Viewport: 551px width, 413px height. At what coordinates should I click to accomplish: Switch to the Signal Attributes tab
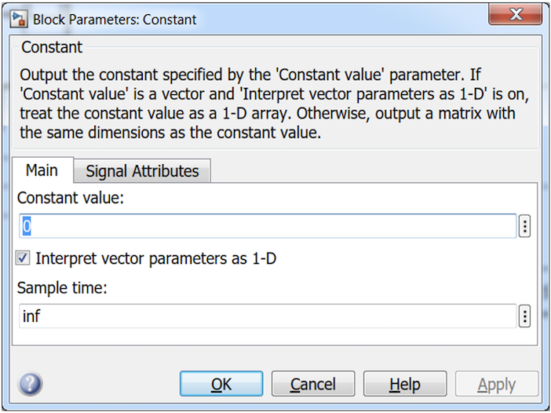[x=142, y=170]
